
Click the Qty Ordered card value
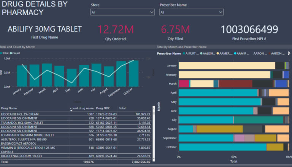tap(116, 29)
